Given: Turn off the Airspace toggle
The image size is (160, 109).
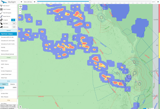Looking at the screenshot, I should (x=14, y=20).
